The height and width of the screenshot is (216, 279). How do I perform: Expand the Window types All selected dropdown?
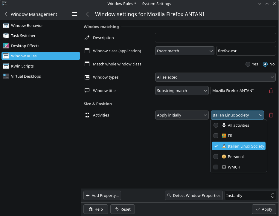point(215,77)
